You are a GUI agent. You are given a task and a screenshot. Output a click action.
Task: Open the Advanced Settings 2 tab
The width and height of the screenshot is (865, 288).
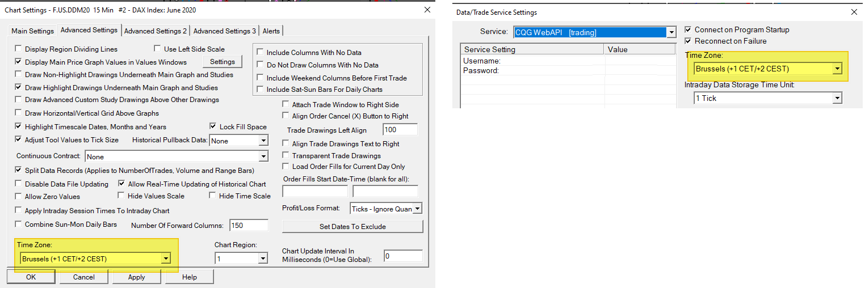click(x=156, y=31)
